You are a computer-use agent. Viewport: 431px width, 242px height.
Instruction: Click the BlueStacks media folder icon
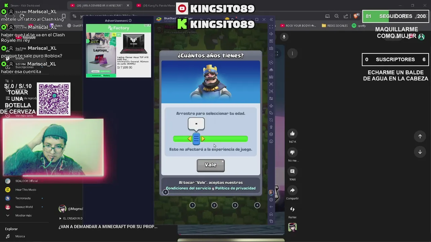[x=271, y=98]
